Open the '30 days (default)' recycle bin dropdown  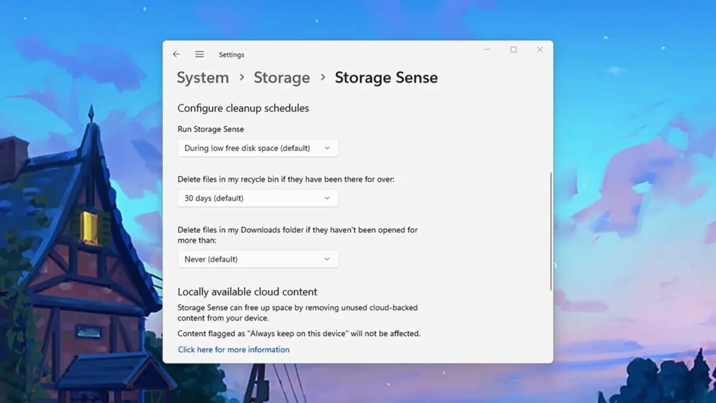tap(258, 198)
